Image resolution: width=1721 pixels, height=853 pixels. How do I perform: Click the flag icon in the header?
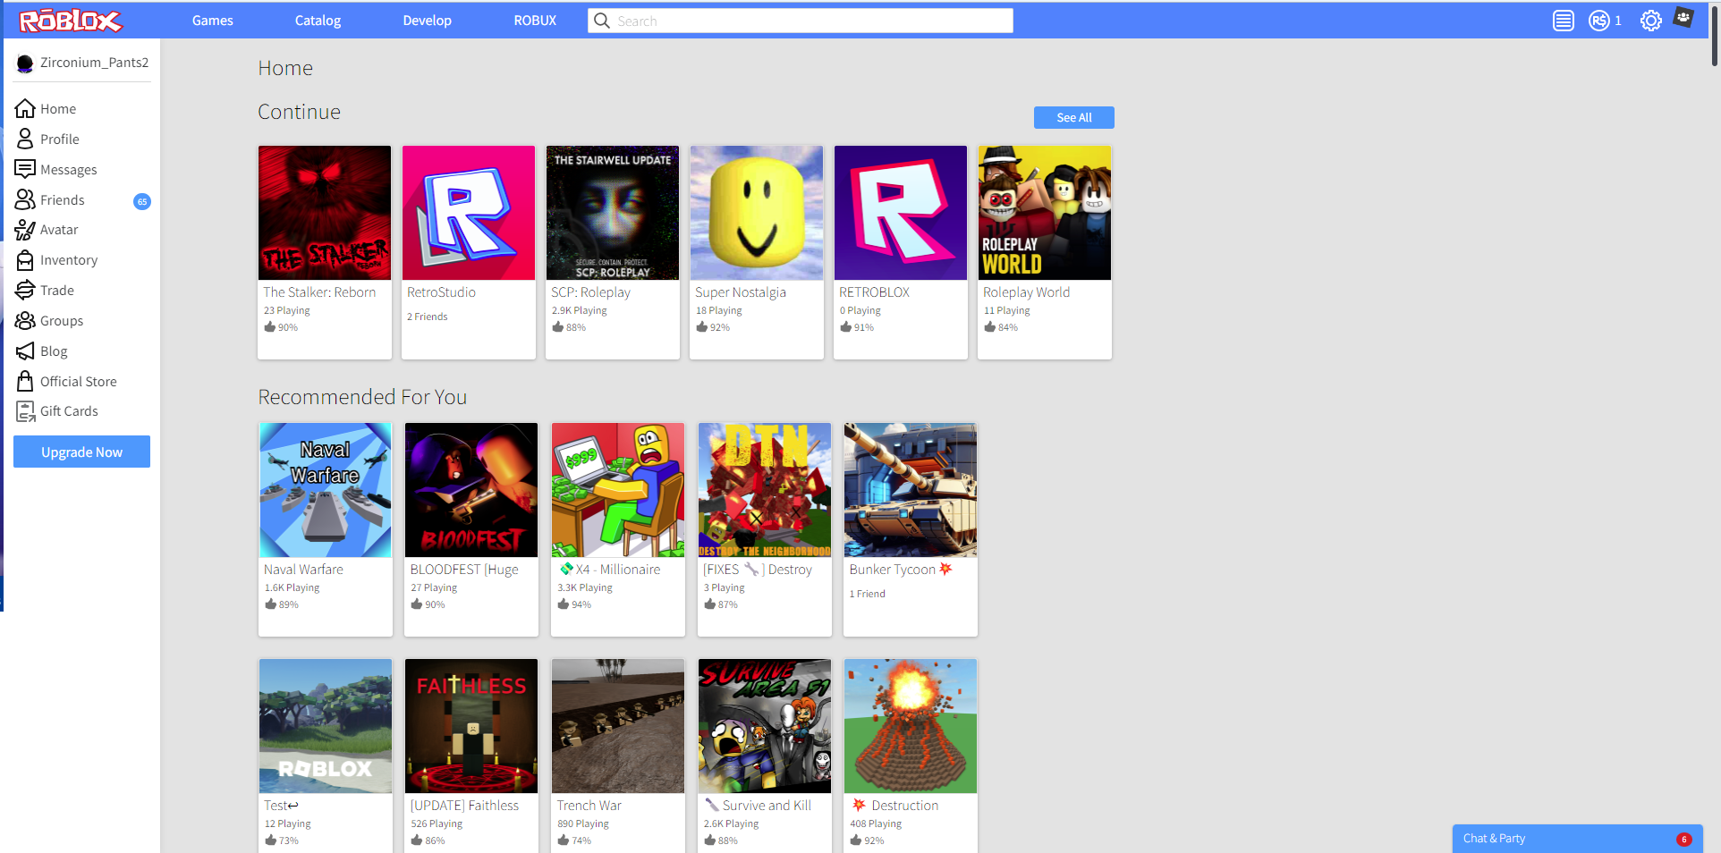tap(1684, 18)
